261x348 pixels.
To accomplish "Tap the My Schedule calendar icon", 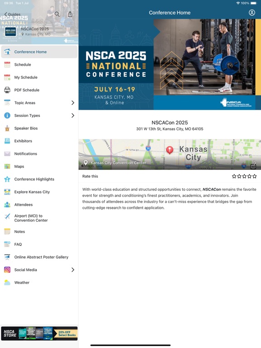I will coord(7,77).
